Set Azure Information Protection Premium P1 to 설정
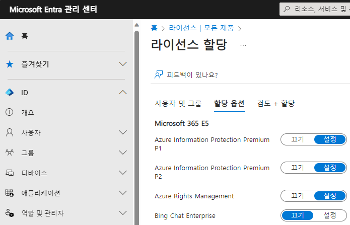This screenshot has height=225, width=350. click(330, 139)
